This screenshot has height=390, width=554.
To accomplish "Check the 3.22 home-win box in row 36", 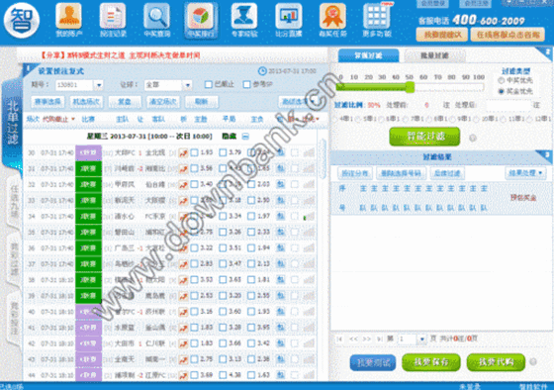I will 194,247.
